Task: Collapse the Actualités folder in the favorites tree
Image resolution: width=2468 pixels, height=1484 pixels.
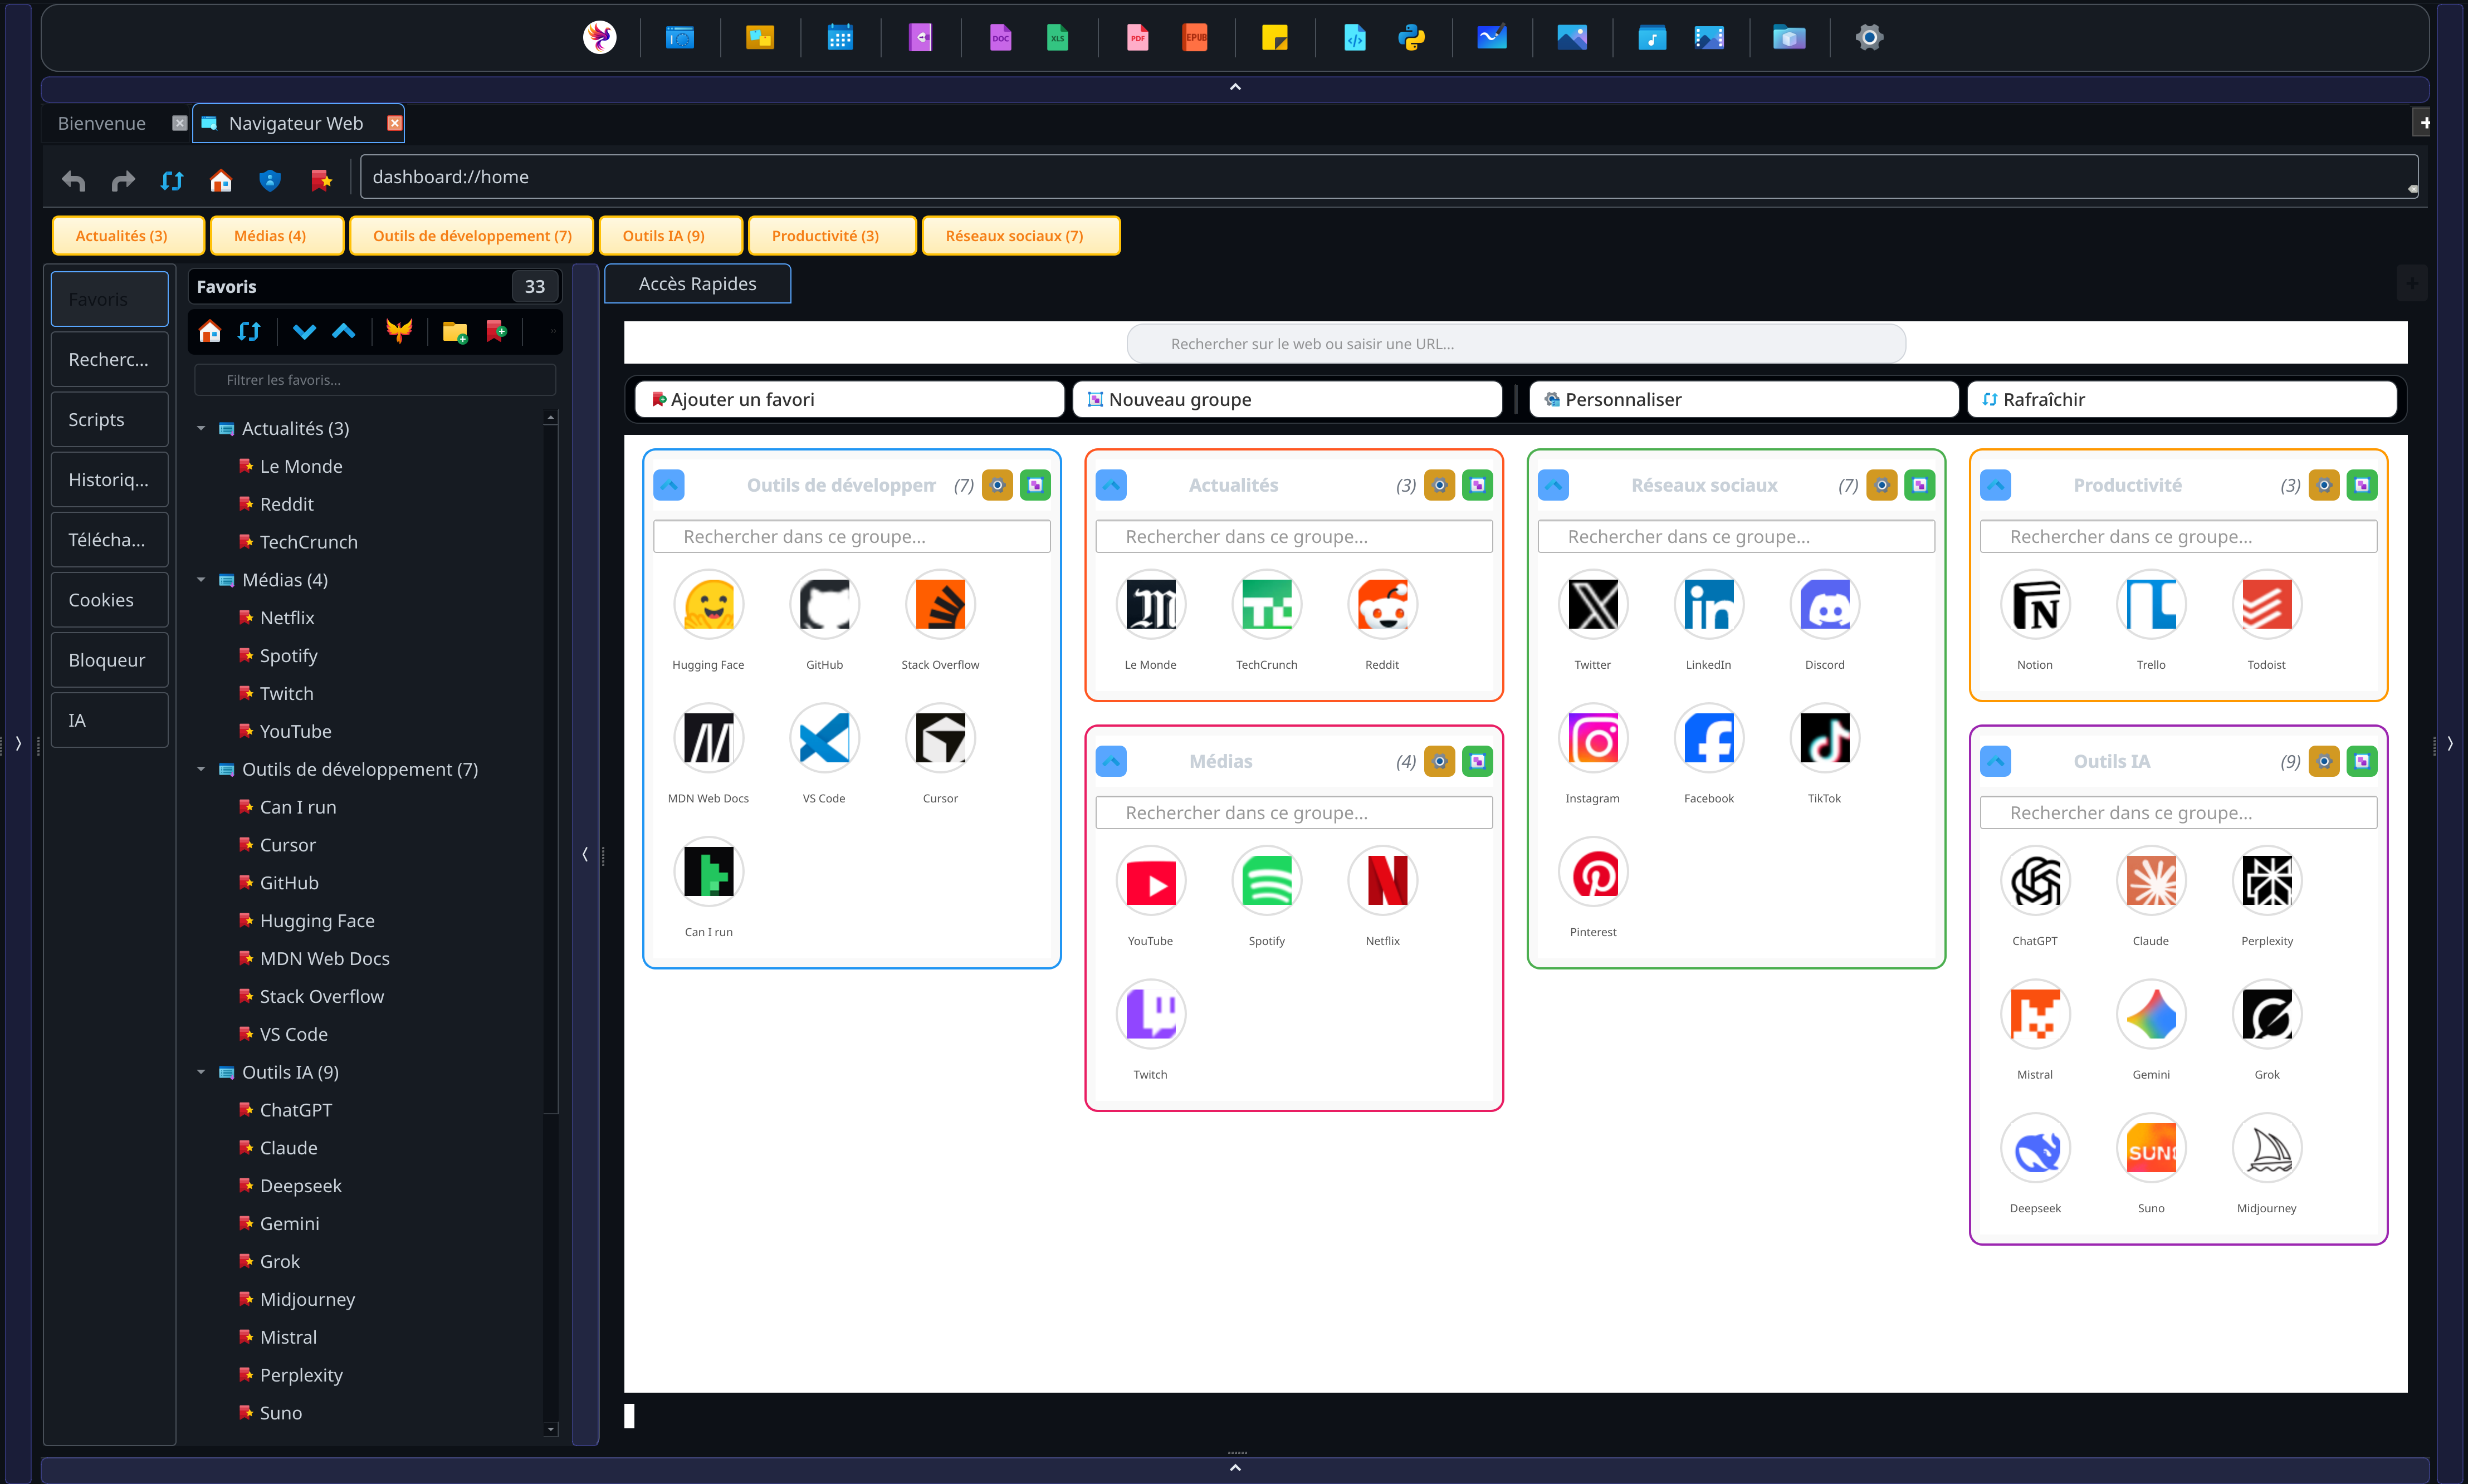Action: tap(201, 428)
